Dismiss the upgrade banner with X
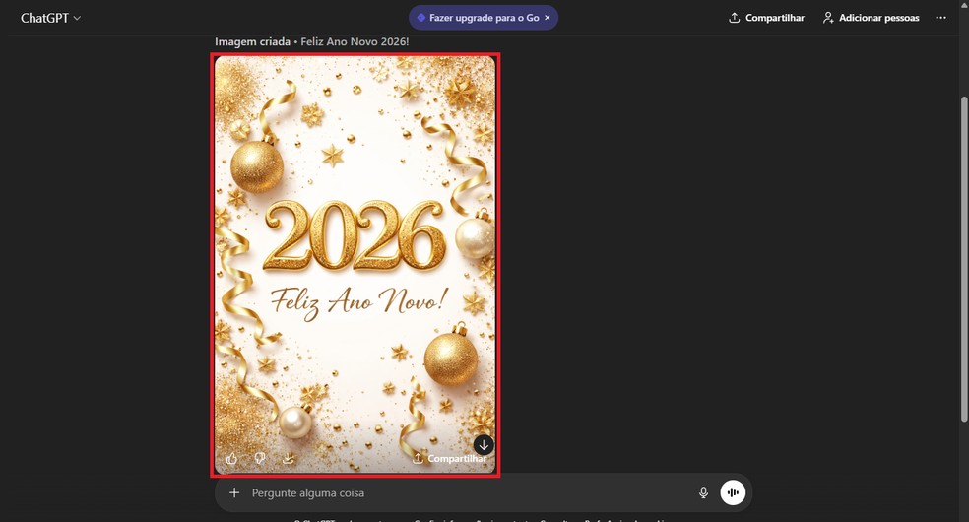The width and height of the screenshot is (969, 522). coord(547,18)
